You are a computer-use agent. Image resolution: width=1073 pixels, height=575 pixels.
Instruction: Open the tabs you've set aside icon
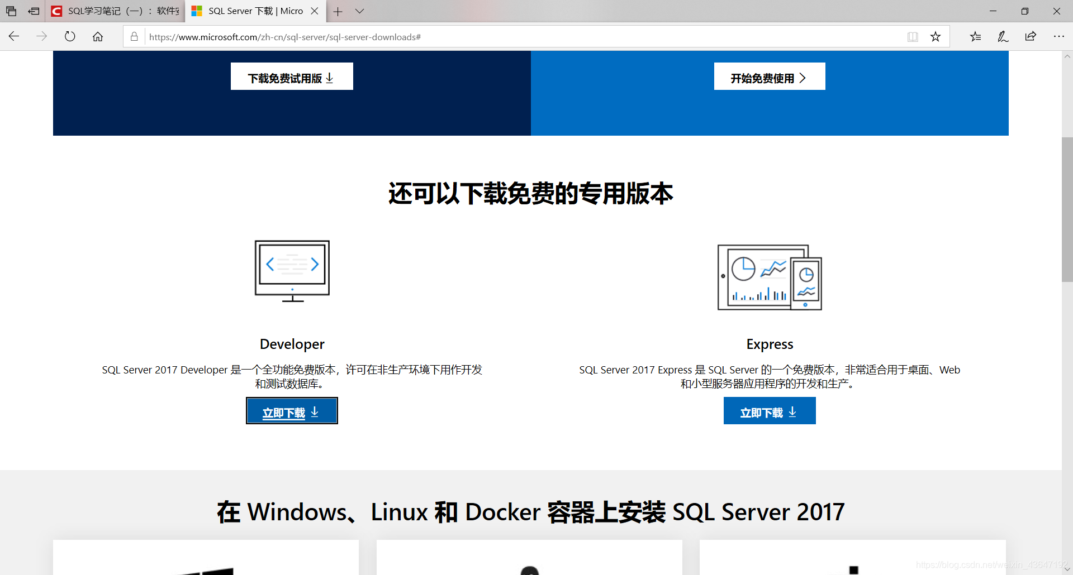click(x=11, y=11)
